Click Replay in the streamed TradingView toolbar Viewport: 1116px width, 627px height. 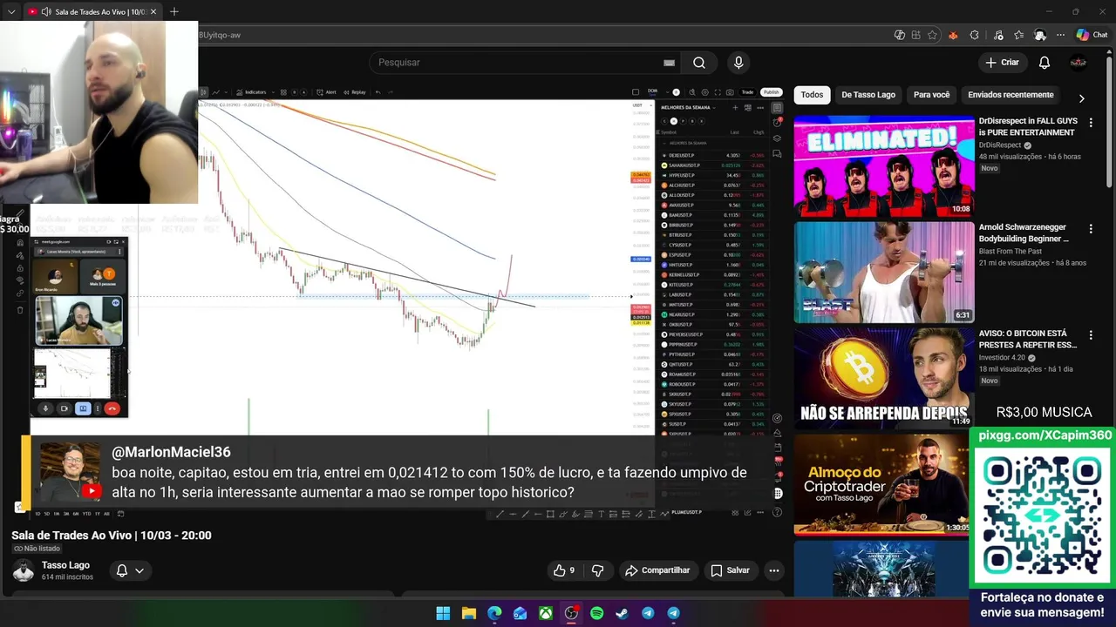coord(355,92)
